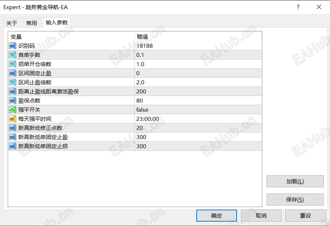Click the numeric icon beside 区间固定止盈
The height and width of the screenshot is (226, 330).
pyautogui.click(x=12, y=73)
